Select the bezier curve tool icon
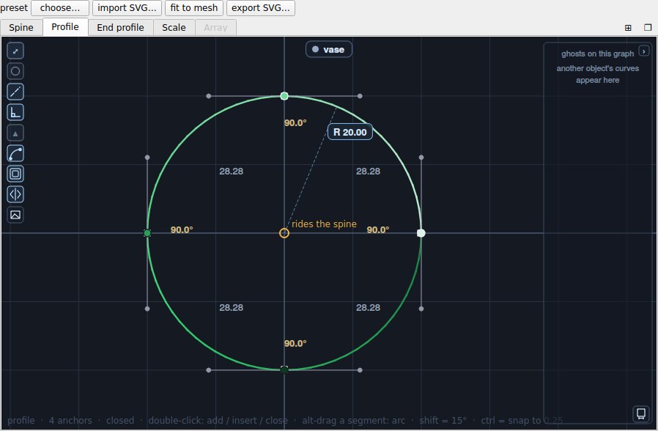Viewport: 658px width, 431px height. [x=15, y=154]
